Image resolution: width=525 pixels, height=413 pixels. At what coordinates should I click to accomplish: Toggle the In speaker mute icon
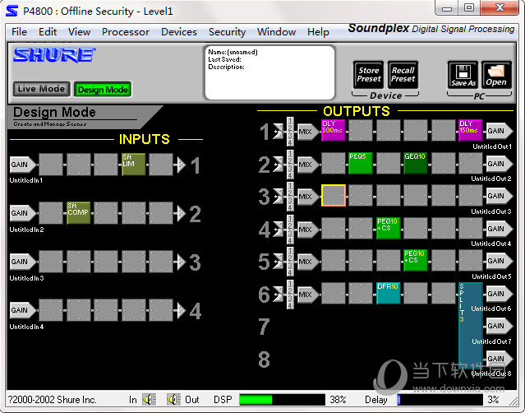(149, 399)
